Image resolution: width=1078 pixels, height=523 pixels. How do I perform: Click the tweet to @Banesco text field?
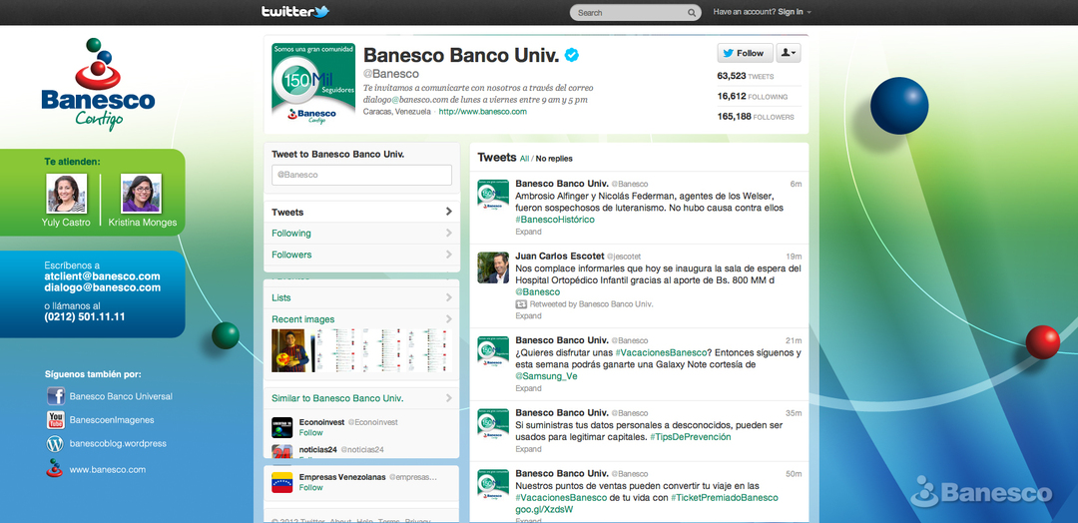coord(361,175)
